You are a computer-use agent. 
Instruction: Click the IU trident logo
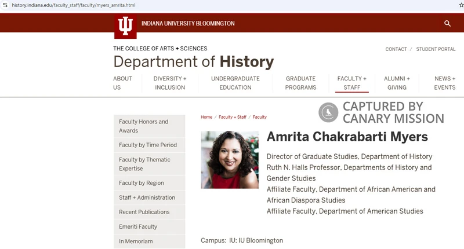tap(125, 26)
